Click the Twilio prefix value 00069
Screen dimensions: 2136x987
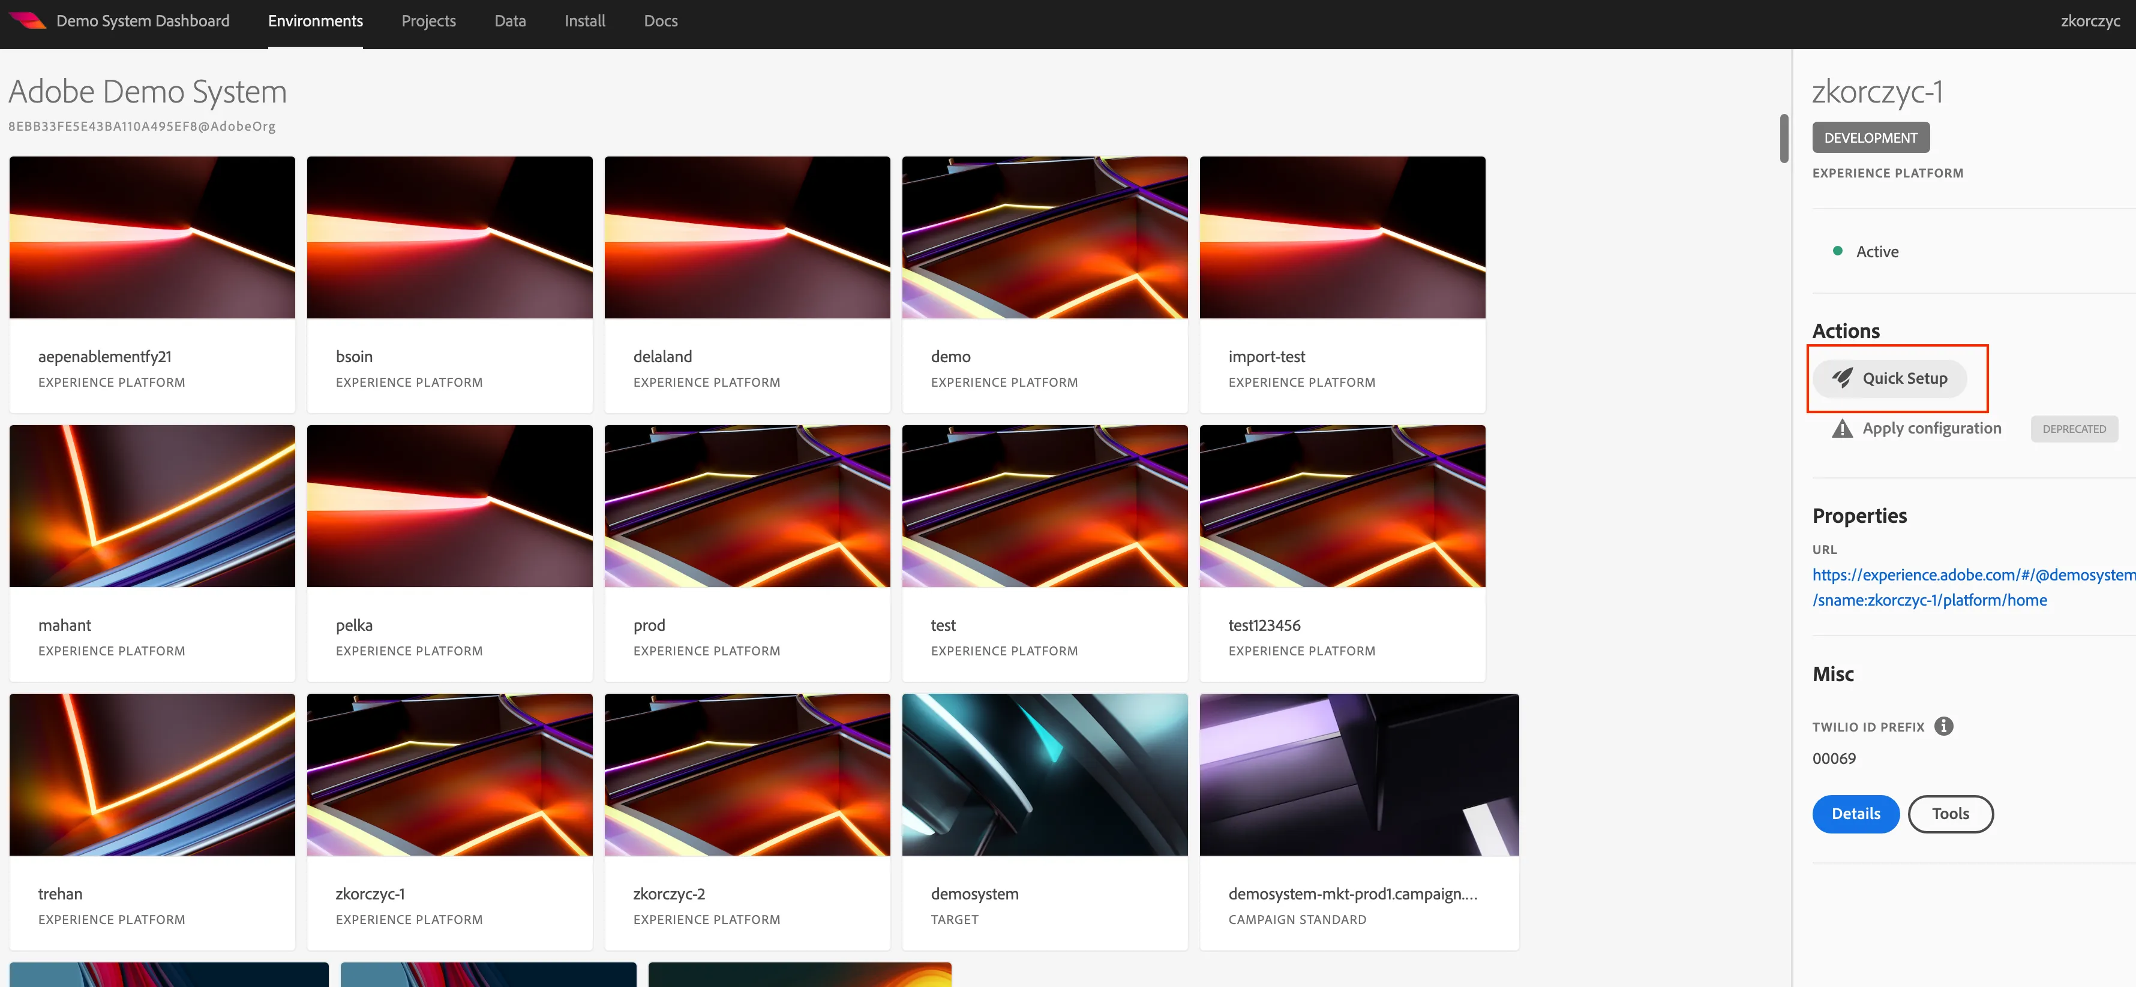point(1834,759)
